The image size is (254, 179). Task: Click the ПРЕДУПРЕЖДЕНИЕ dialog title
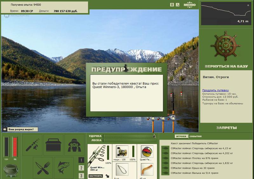(x=126, y=69)
